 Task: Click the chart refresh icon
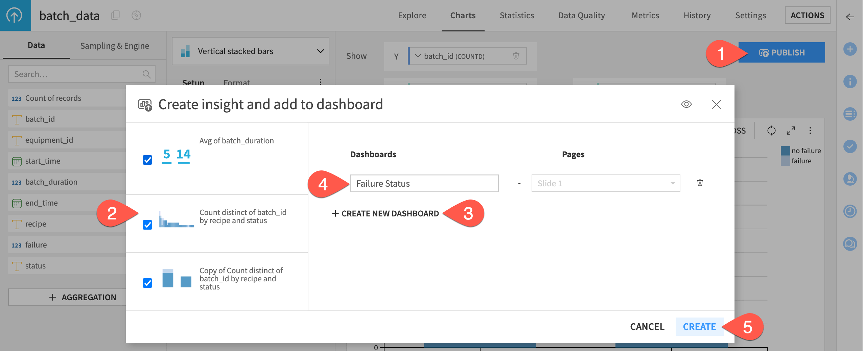771,131
